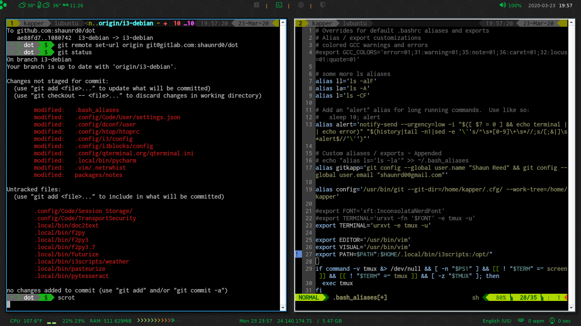The height and width of the screenshot is (326, 581).
Task: Click the 19:57:20 time in right tmux bar
Action: pyautogui.click(x=499, y=23)
